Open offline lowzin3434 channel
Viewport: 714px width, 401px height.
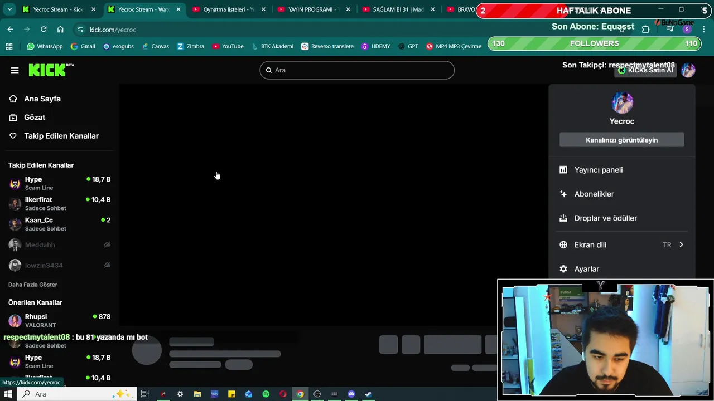click(x=59, y=265)
